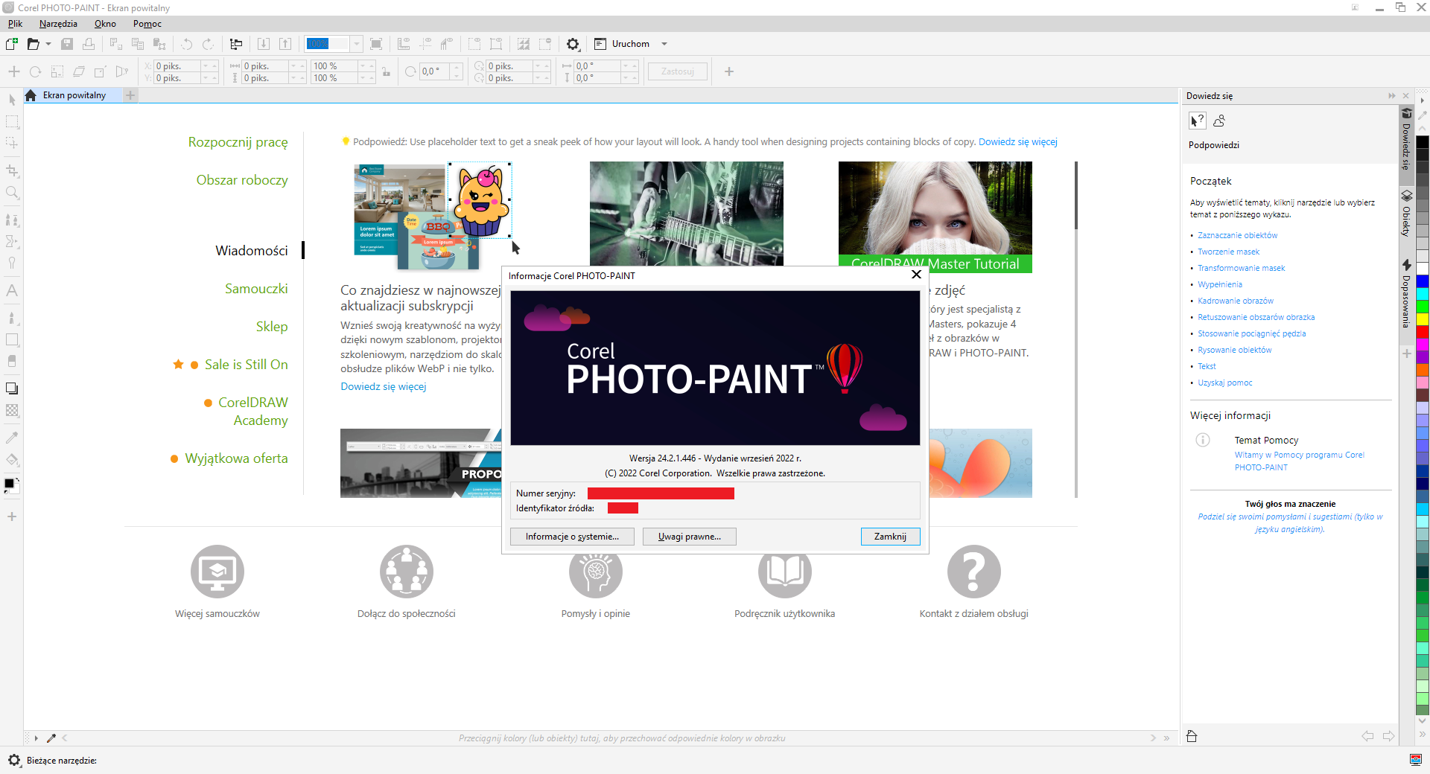Click the Podręcznik użytkownika book icon
Image resolution: width=1430 pixels, height=774 pixels.
[784, 572]
